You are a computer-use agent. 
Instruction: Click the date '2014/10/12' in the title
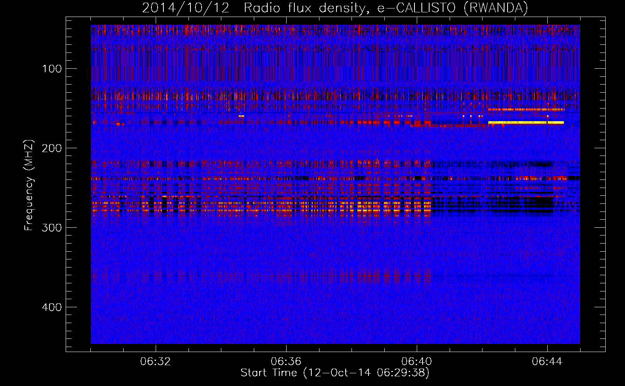coord(186,8)
